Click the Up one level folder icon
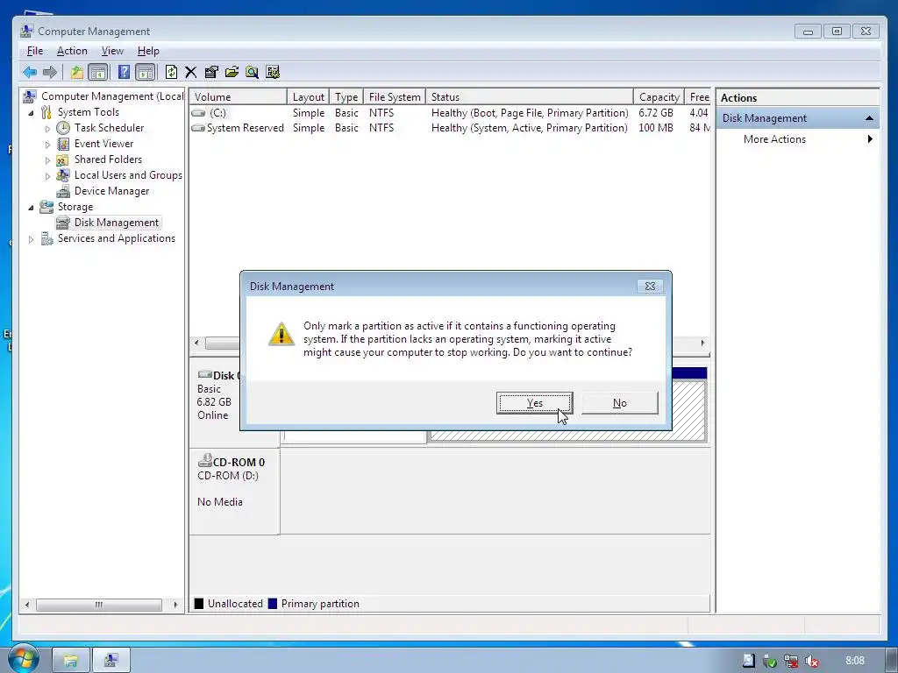The image size is (898, 673). (x=77, y=72)
